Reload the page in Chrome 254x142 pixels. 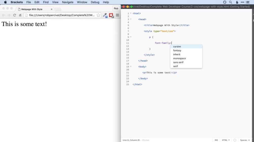(x=14, y=15)
